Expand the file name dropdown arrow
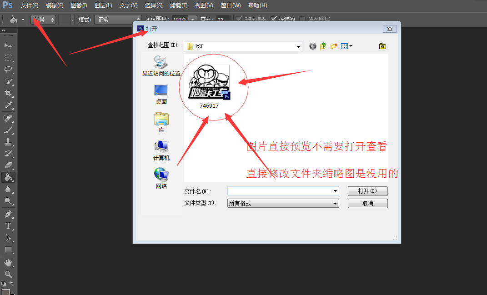Image resolution: width=487 pixels, height=295 pixels. [x=335, y=190]
